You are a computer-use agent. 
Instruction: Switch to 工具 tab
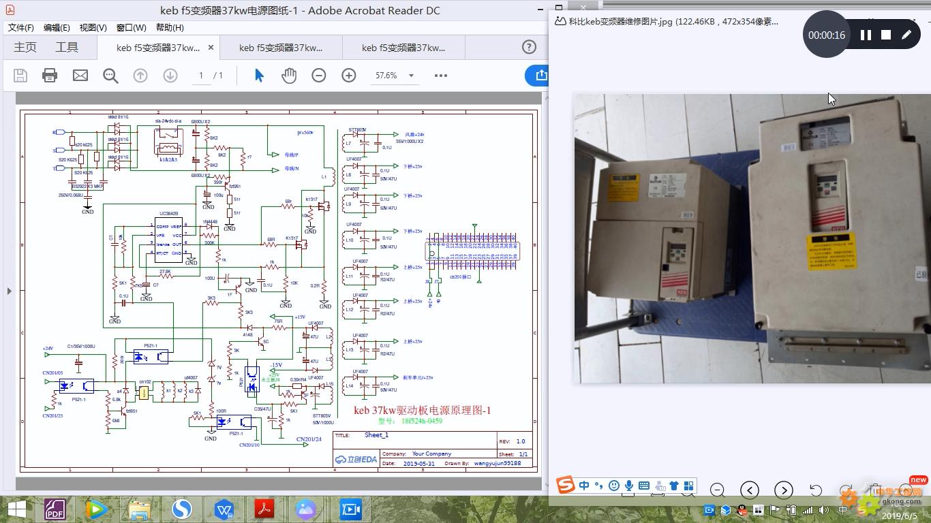click(67, 47)
